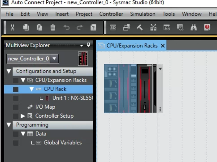Click the controller thumbnail in Multiview Explorer
Screen dimensions: 217x162
83,59
